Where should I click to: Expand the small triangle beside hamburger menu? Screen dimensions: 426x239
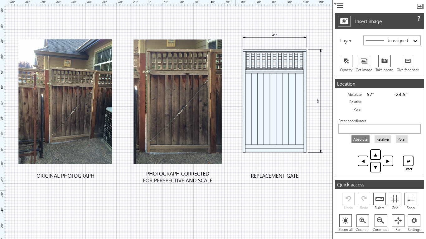coord(335,4)
